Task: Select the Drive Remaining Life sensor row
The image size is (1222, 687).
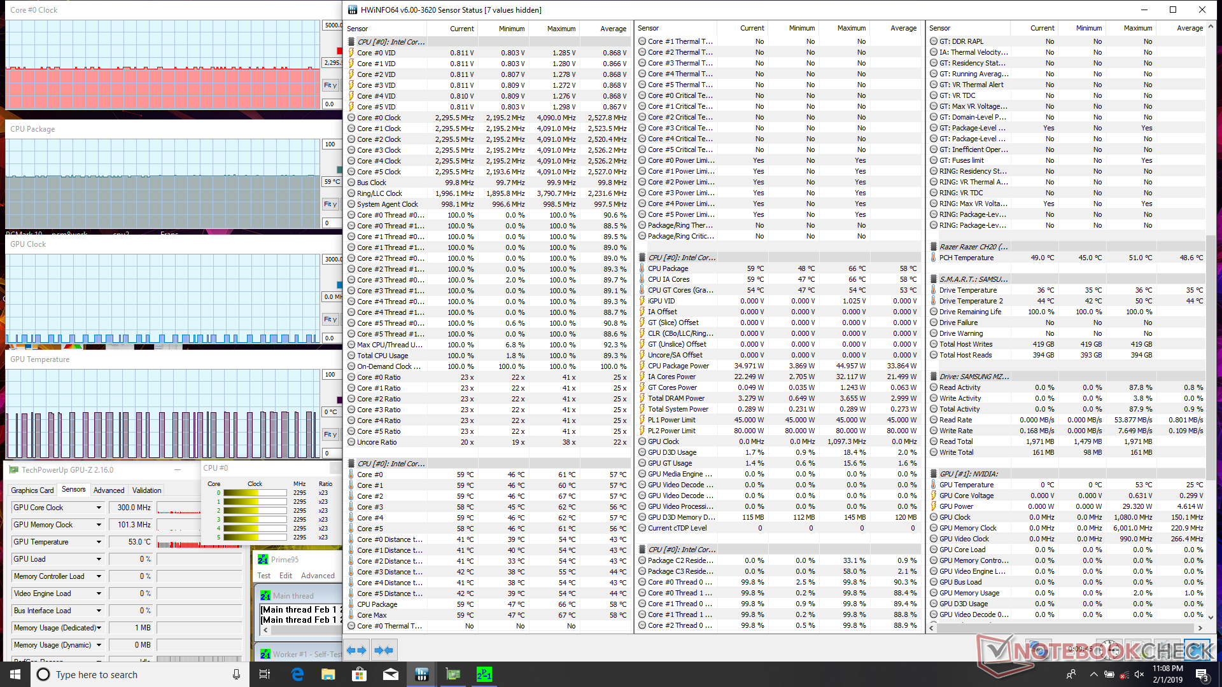Action: [1067, 312]
